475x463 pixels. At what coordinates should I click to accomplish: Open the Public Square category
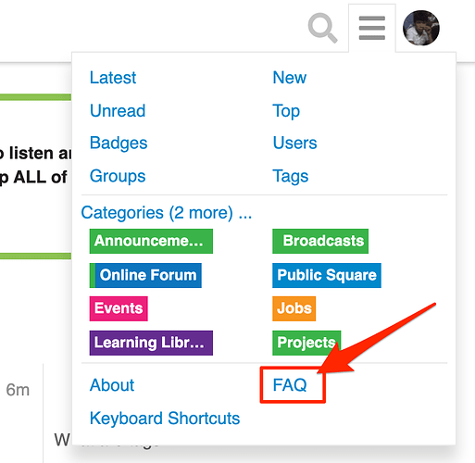(327, 275)
